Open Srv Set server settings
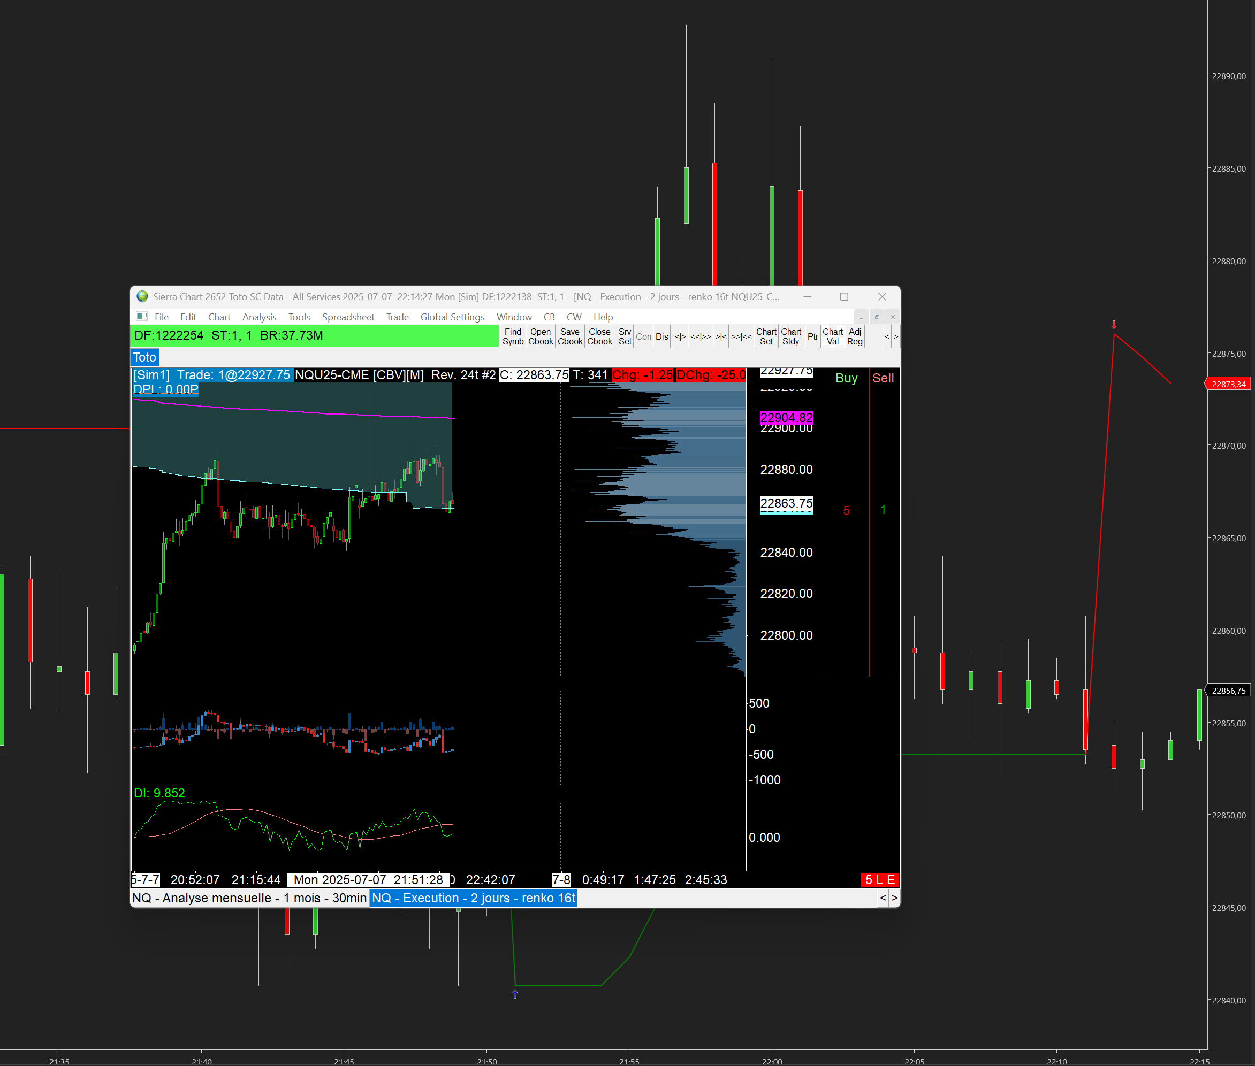This screenshot has width=1255, height=1066. pos(625,336)
